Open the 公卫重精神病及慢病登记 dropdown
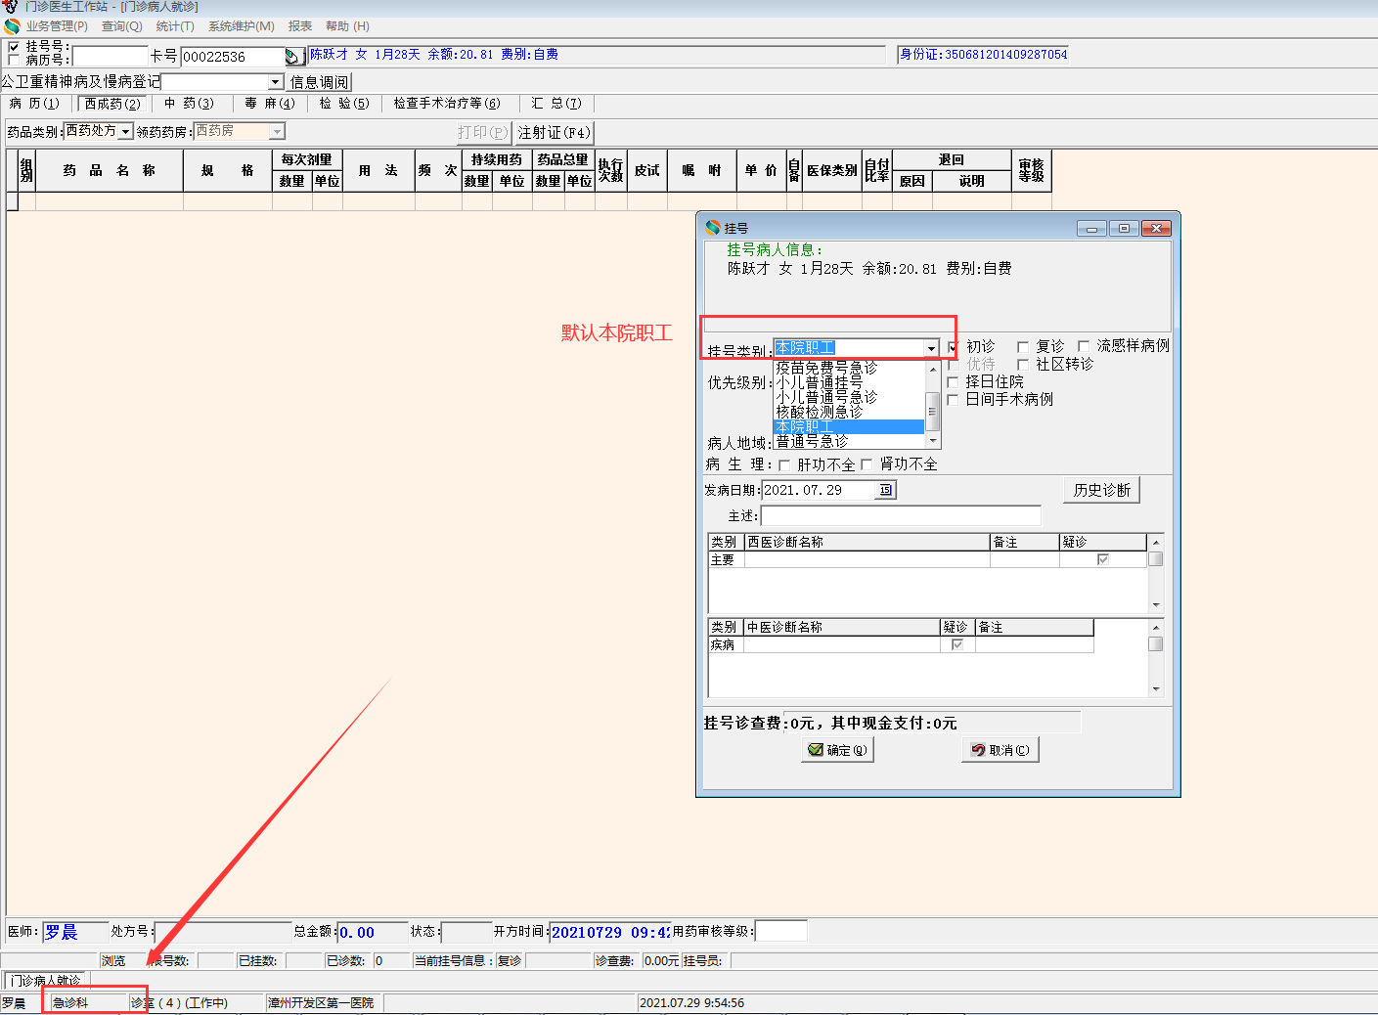The height and width of the screenshot is (1015, 1378). 276,82
